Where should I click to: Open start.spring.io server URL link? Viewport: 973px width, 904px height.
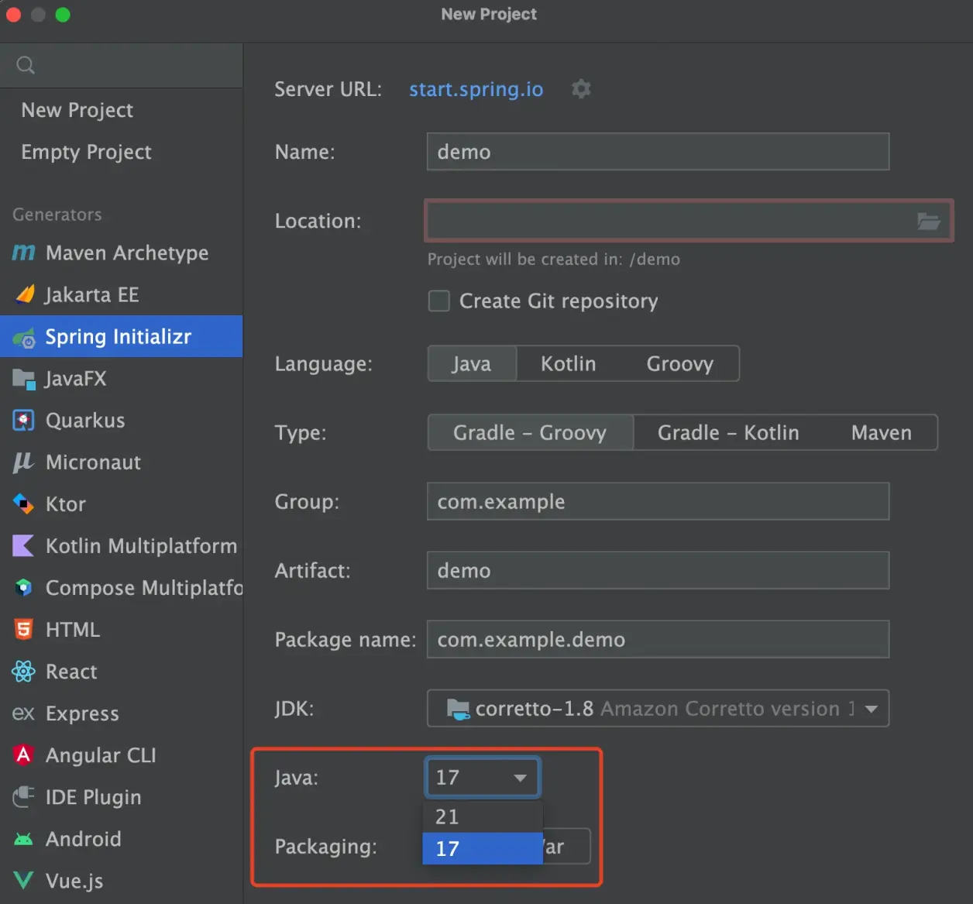(476, 89)
